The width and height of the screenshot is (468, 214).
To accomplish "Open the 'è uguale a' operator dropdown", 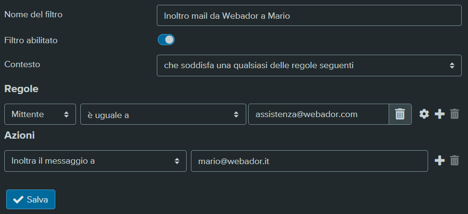I will [x=163, y=114].
